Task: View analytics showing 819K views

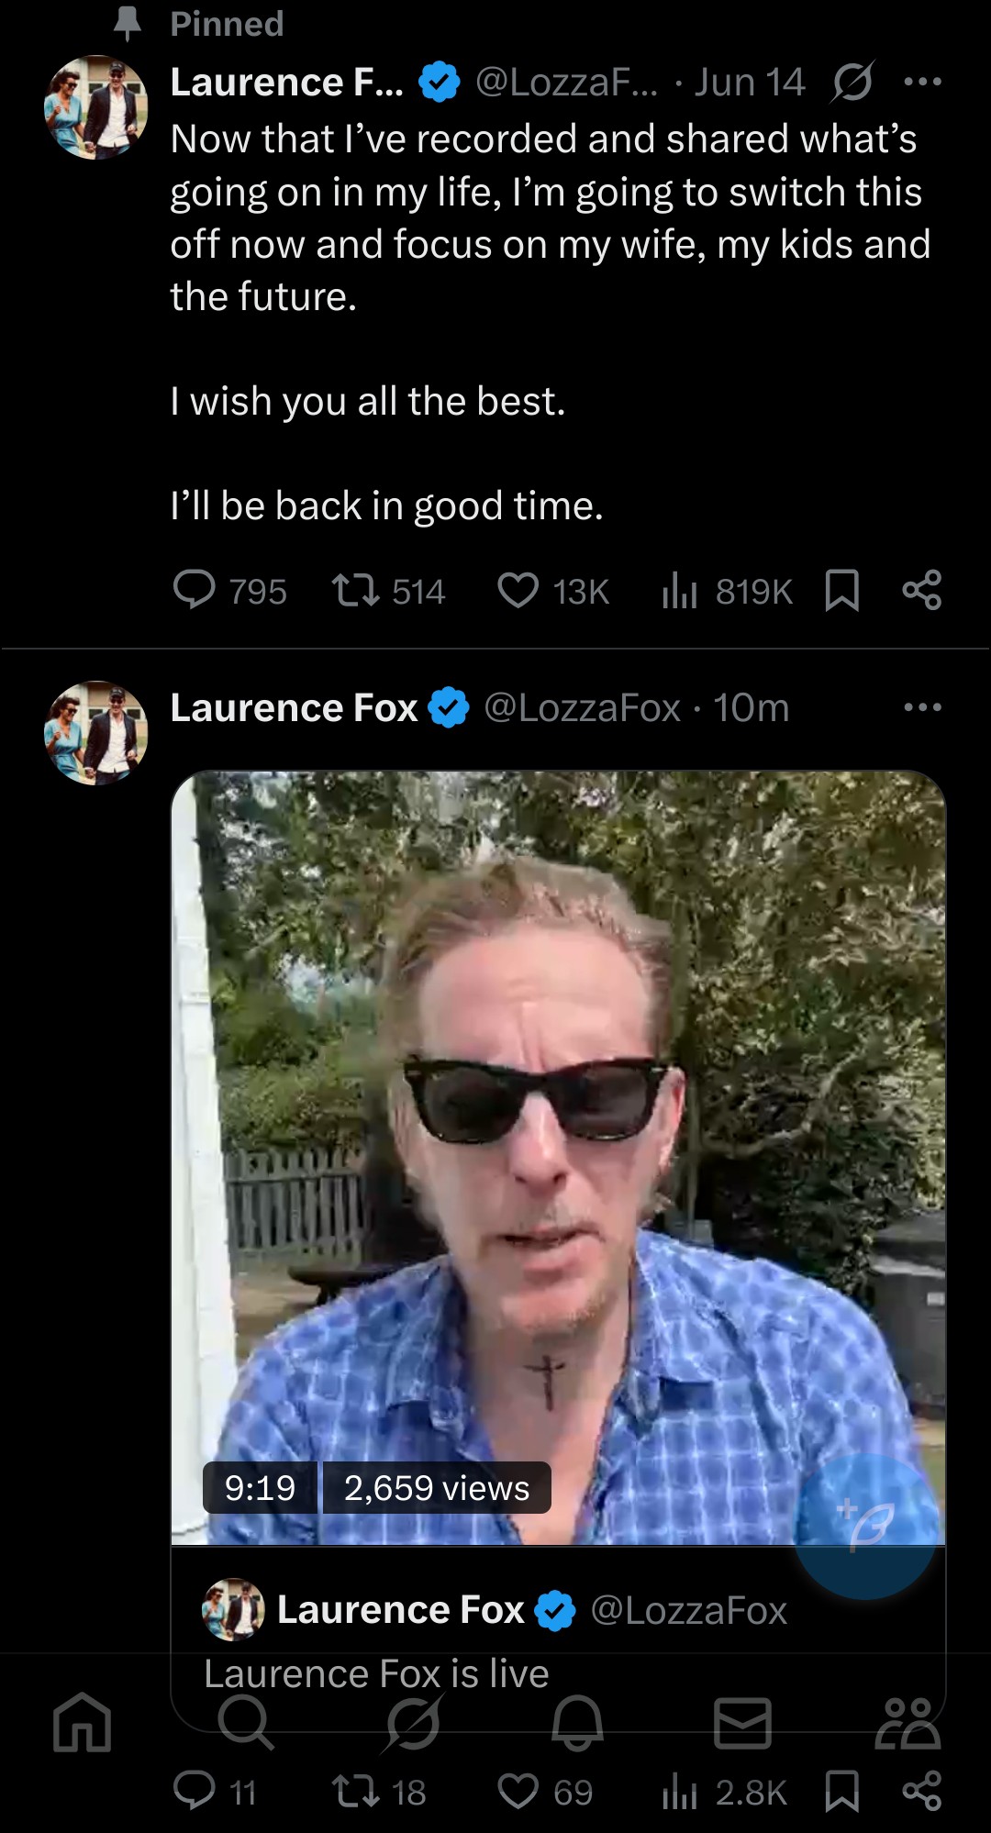Action: click(x=726, y=591)
